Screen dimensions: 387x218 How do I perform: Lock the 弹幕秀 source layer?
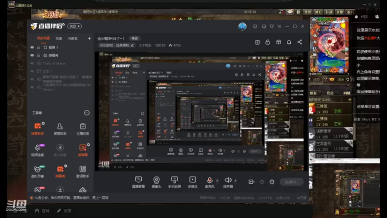click(39, 55)
